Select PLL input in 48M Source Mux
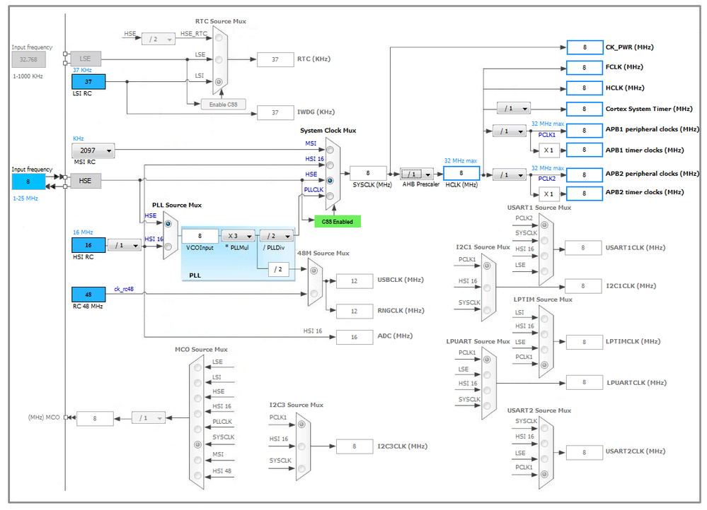The image size is (707, 510). [314, 271]
